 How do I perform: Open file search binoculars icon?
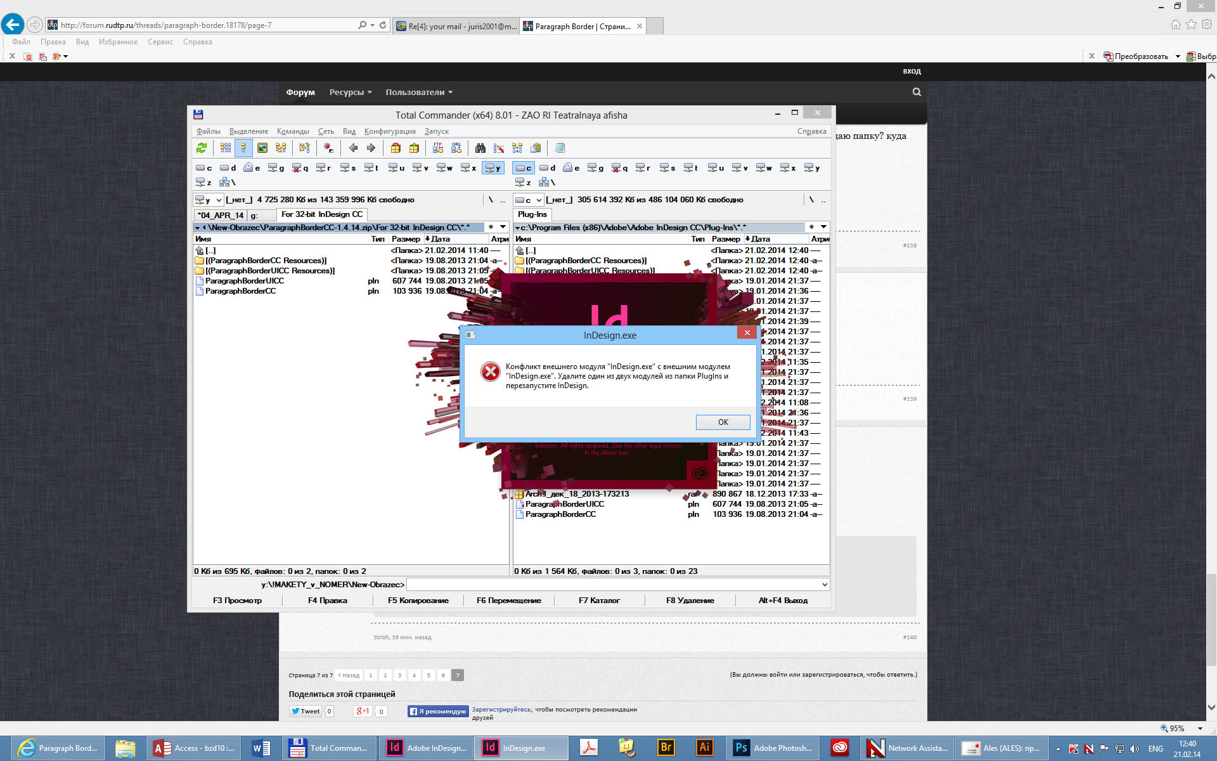[x=480, y=148]
